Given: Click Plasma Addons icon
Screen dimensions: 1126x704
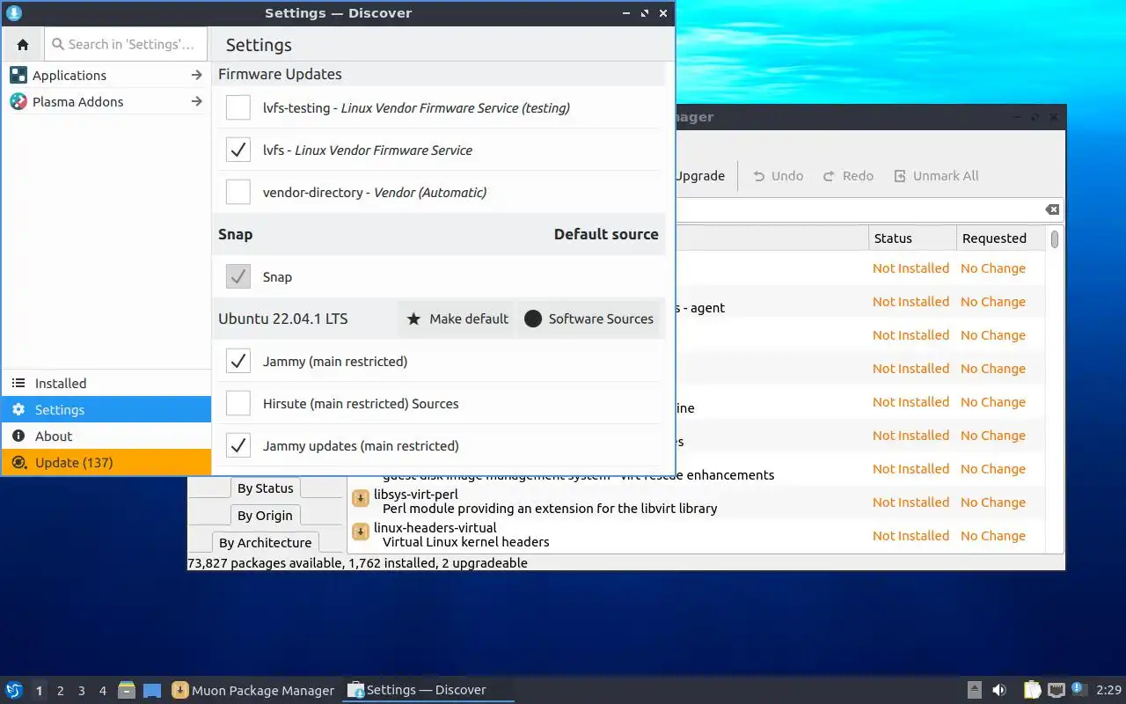Looking at the screenshot, I should pyautogui.click(x=18, y=102).
